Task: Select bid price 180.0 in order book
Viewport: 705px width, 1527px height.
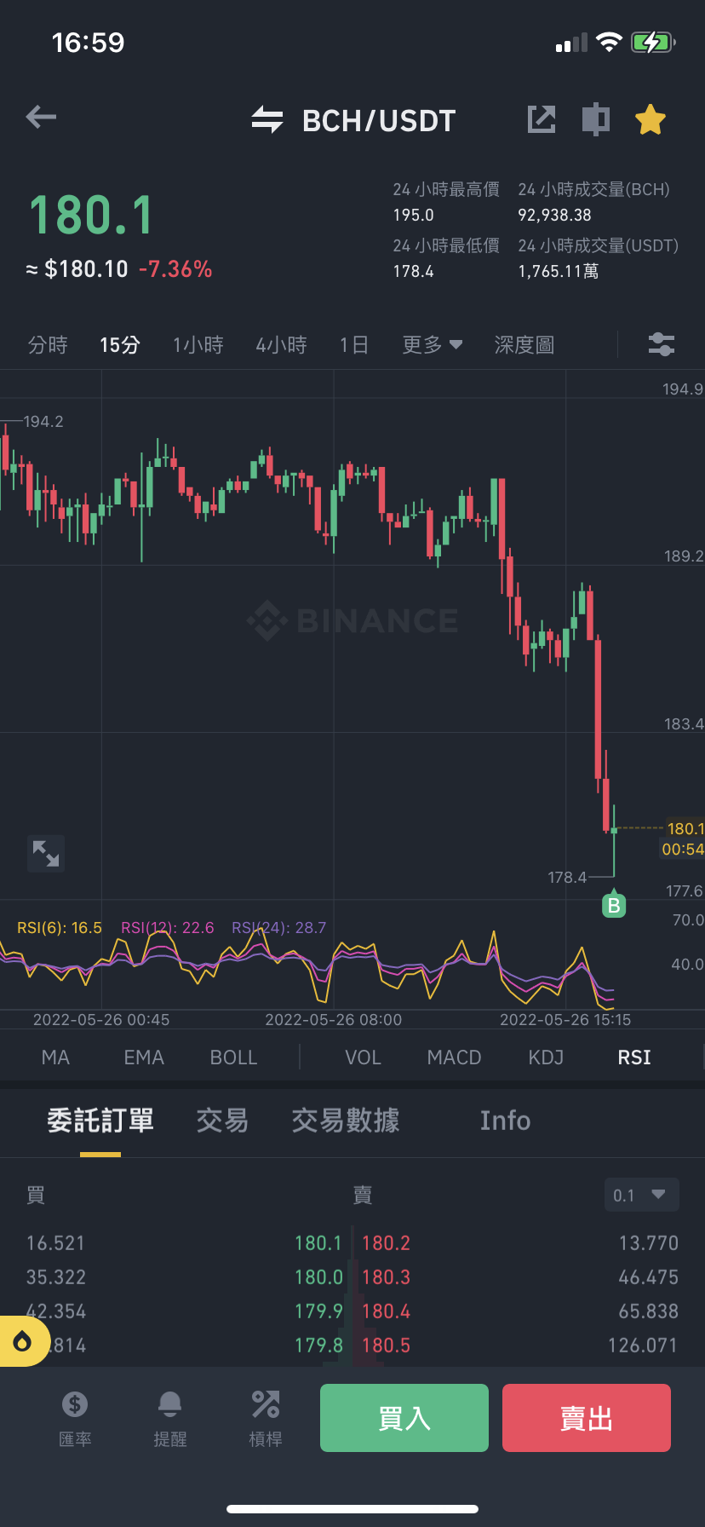Action: (318, 1277)
